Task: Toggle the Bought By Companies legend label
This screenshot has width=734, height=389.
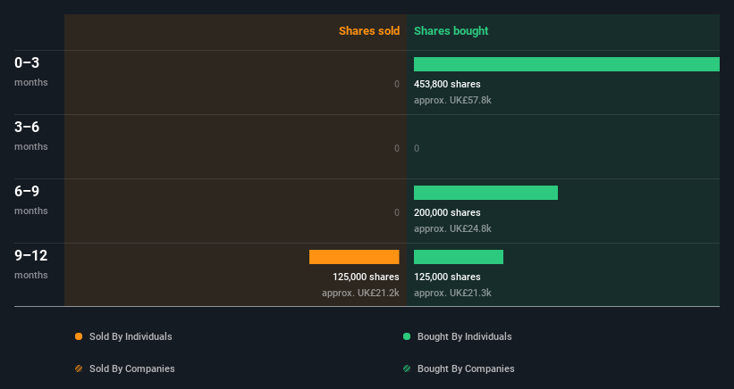Action: point(466,368)
